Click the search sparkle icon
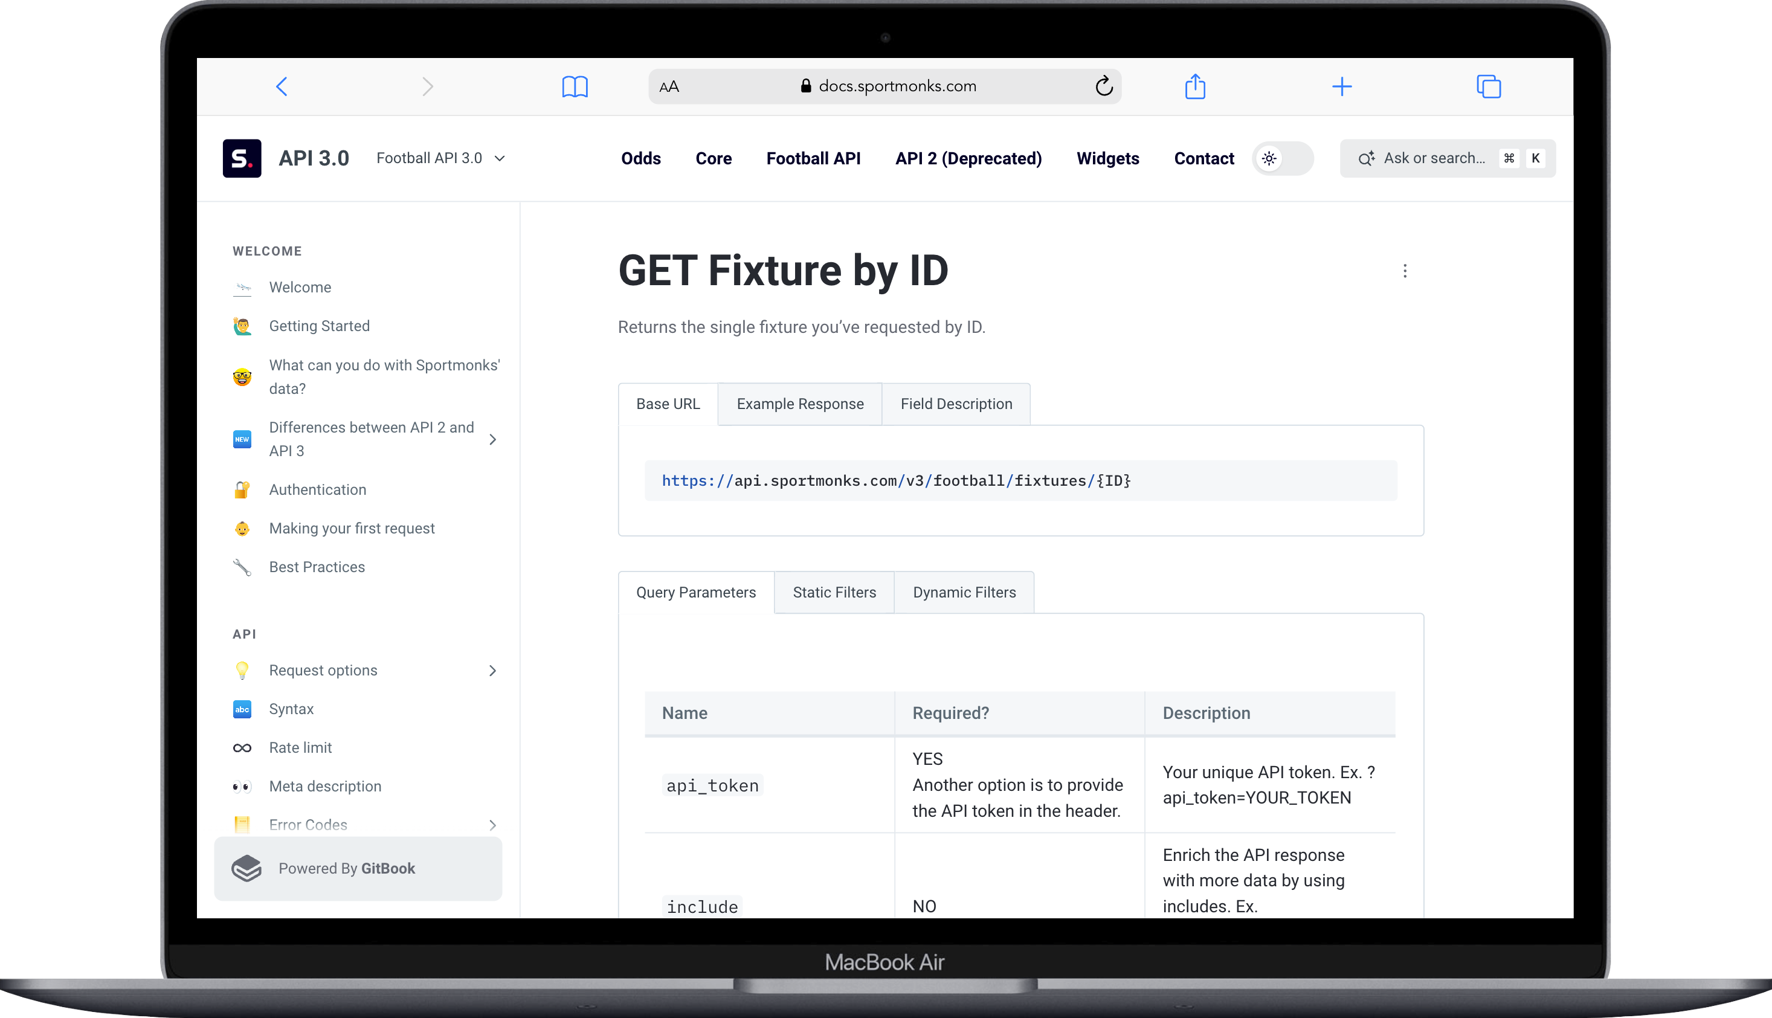 (1365, 159)
